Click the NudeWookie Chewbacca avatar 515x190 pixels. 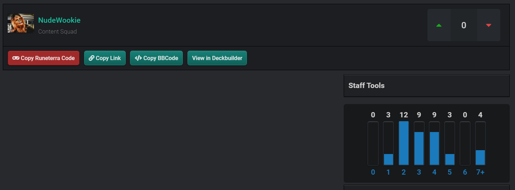click(21, 23)
